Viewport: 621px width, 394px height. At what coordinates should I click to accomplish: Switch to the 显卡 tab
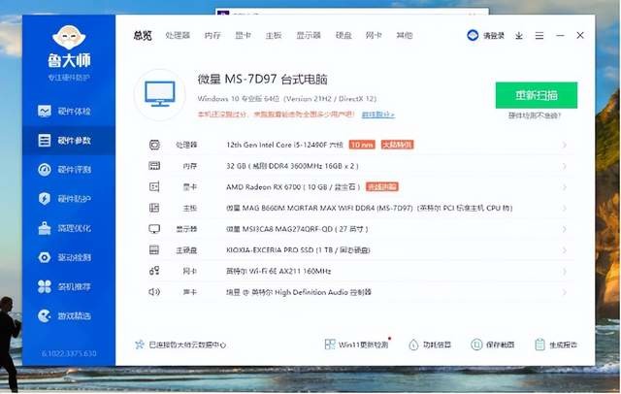pos(243,36)
